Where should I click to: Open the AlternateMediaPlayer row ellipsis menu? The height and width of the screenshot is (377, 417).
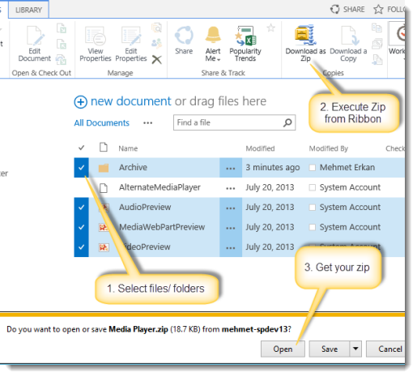(231, 188)
